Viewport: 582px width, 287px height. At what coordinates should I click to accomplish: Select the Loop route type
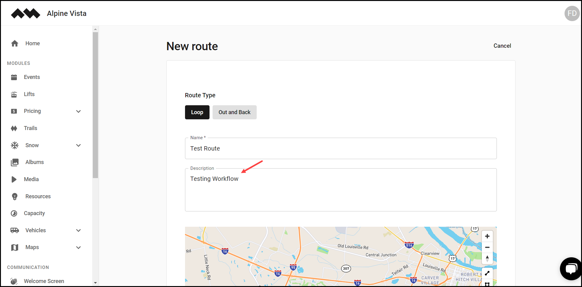[197, 112]
